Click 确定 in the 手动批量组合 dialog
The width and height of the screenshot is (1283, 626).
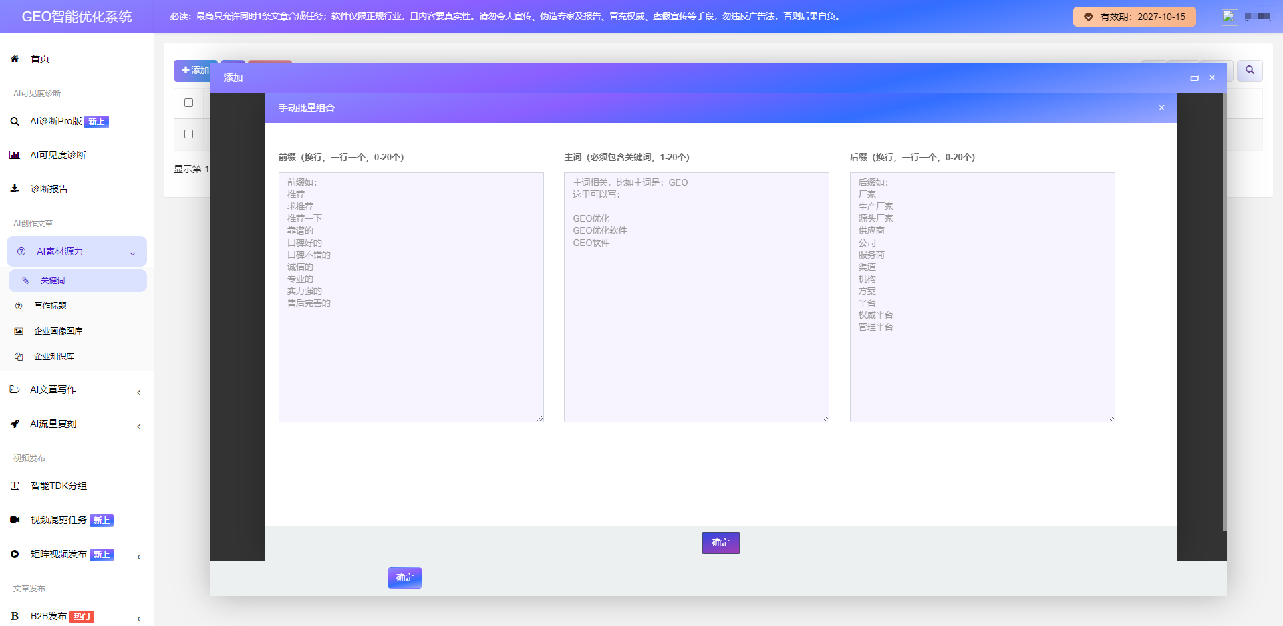click(x=720, y=543)
